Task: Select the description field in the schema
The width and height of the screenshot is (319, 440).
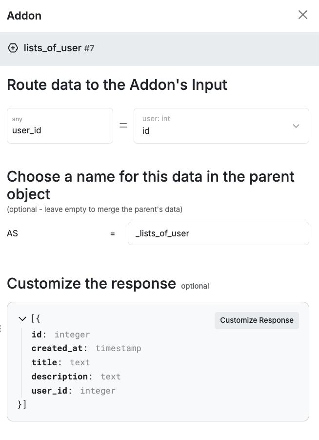Action: coord(60,377)
